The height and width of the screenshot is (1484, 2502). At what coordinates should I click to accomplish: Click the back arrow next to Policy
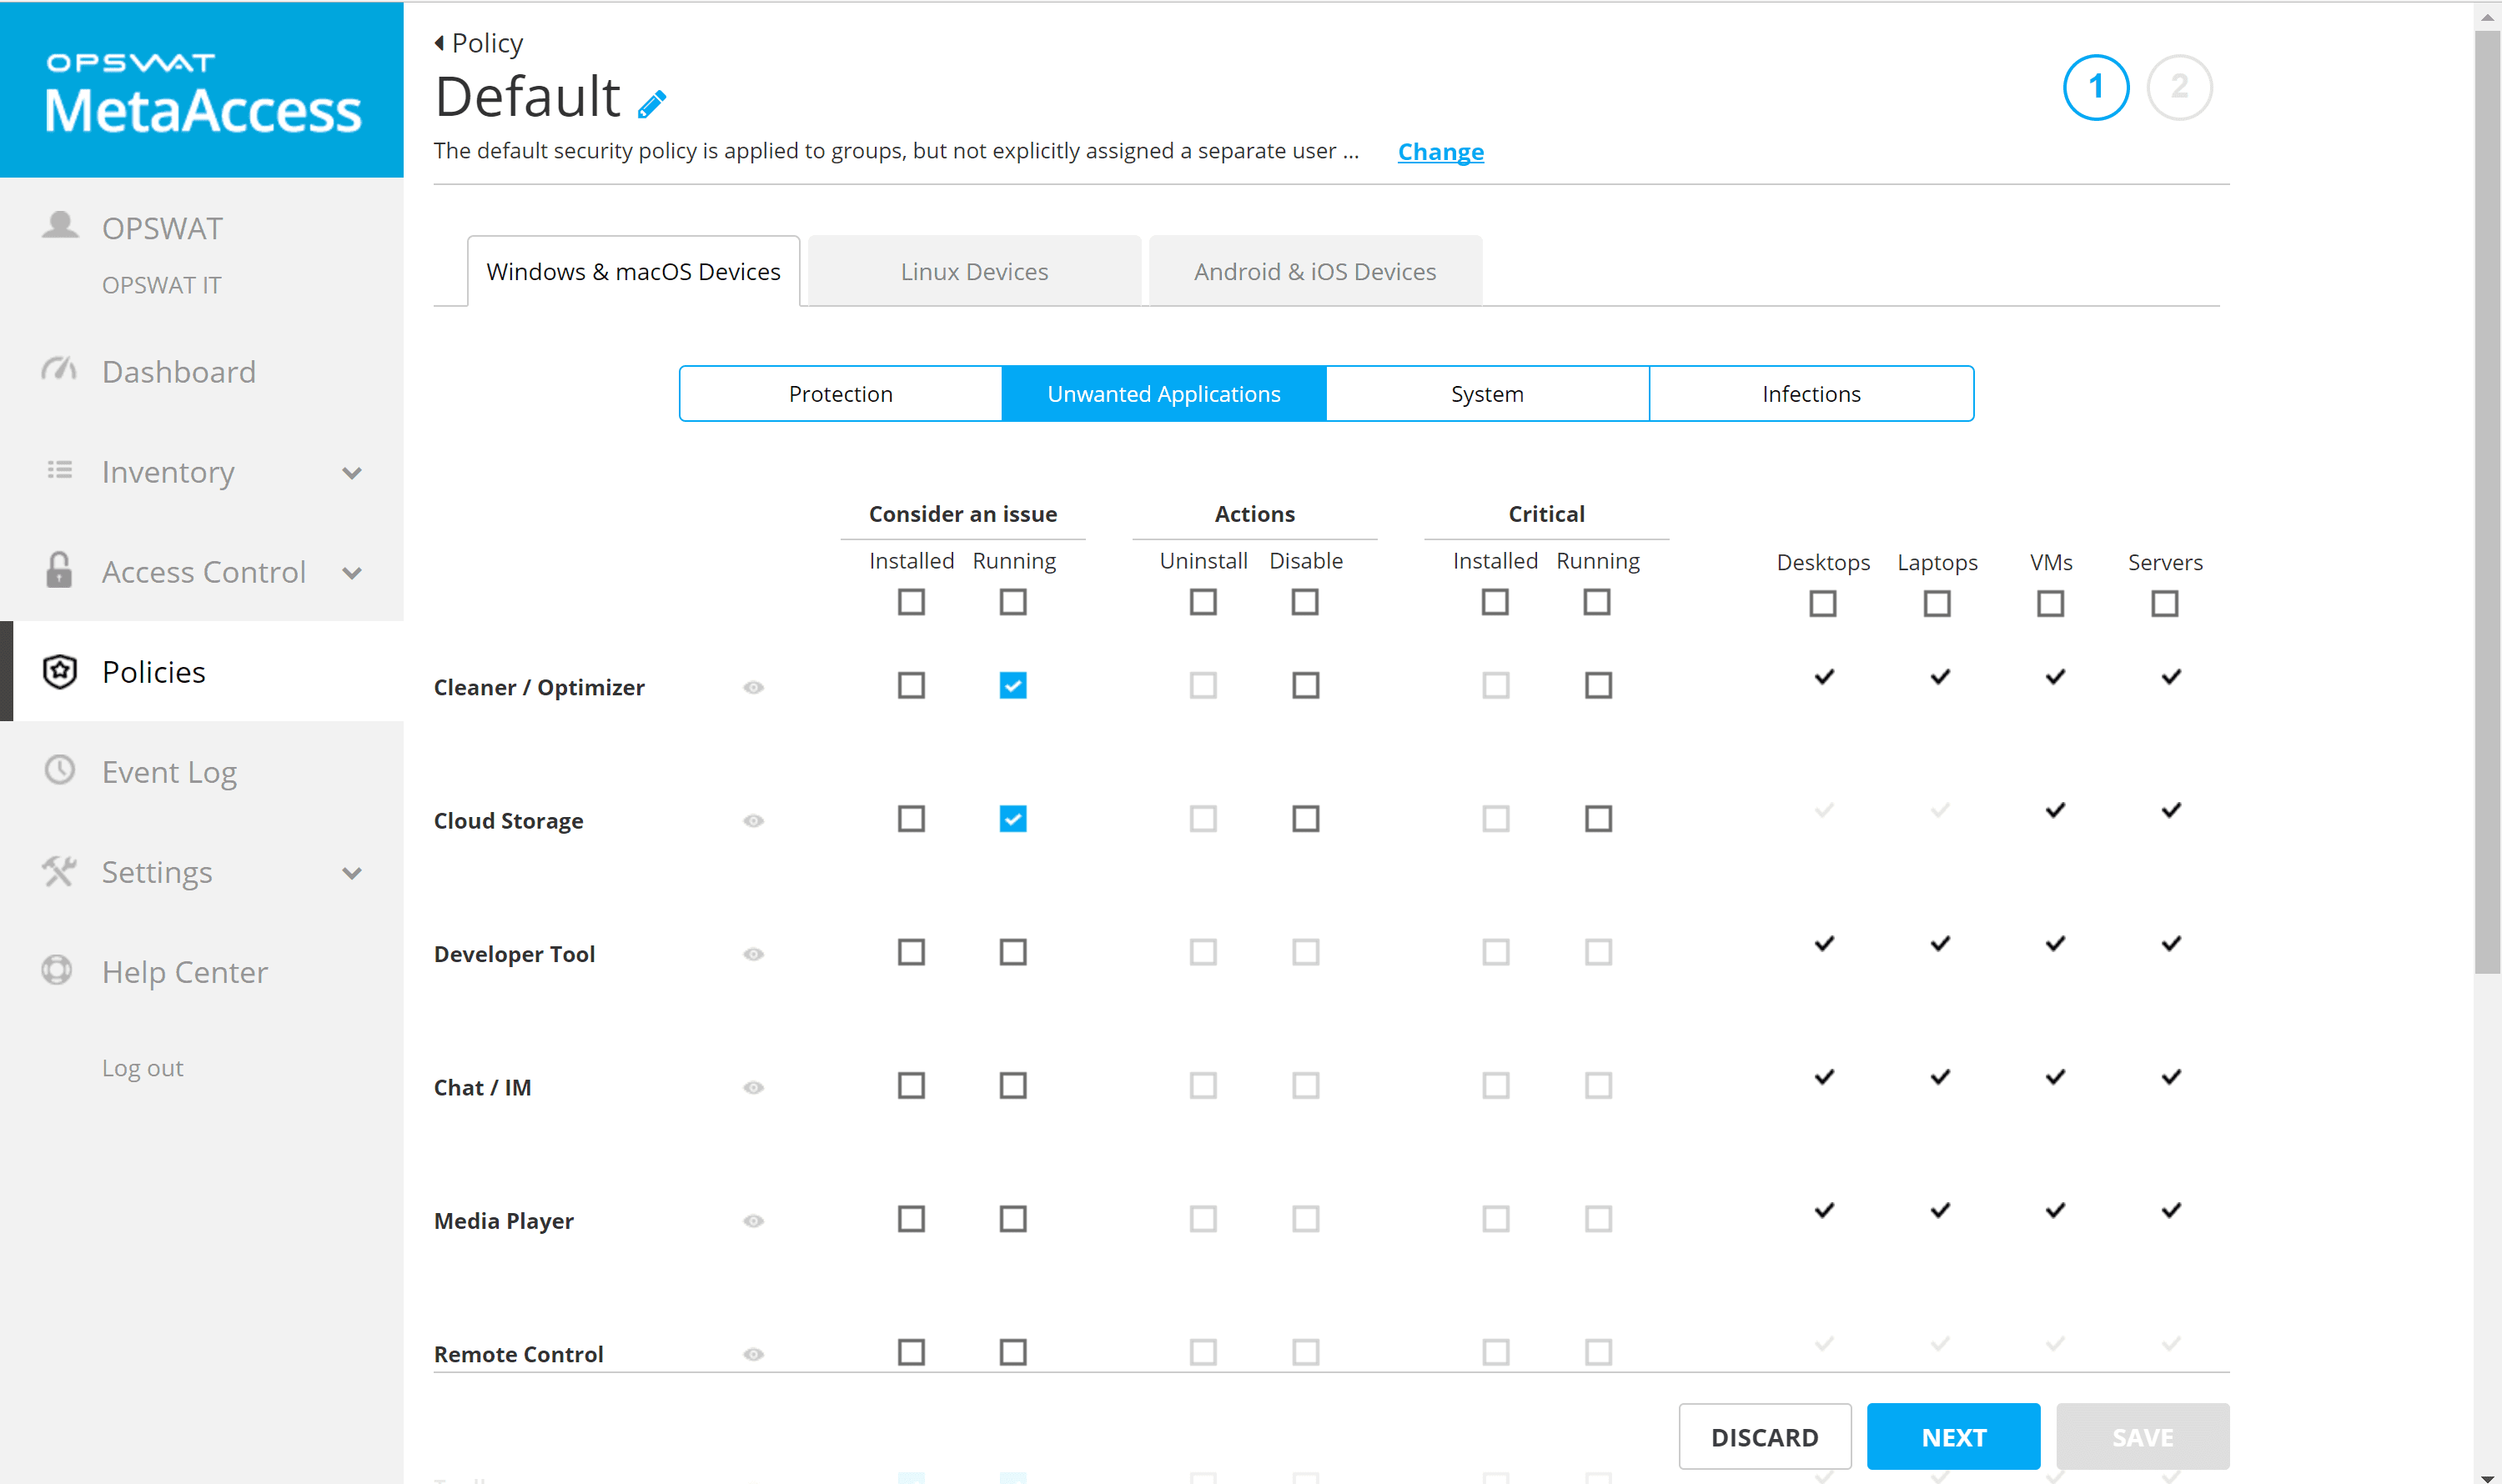(x=440, y=43)
